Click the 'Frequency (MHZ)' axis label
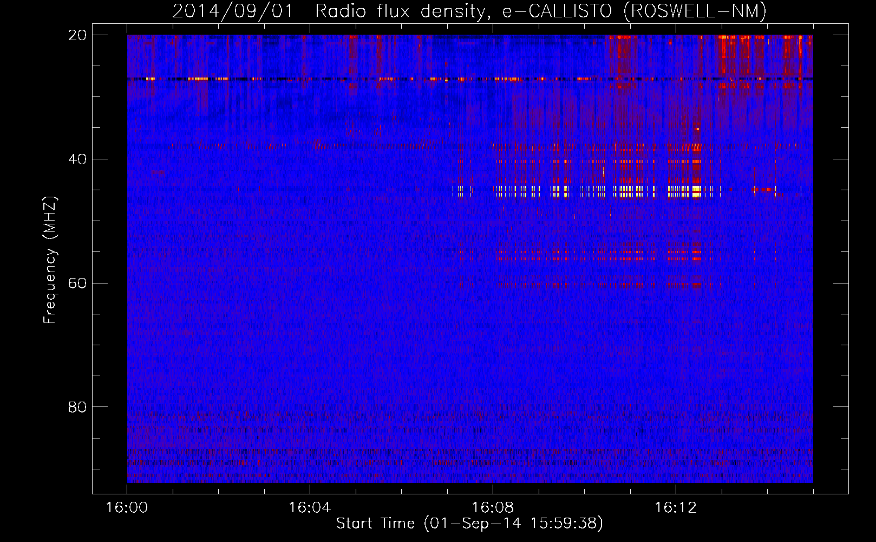Image resolution: width=876 pixels, height=542 pixels. [x=50, y=260]
